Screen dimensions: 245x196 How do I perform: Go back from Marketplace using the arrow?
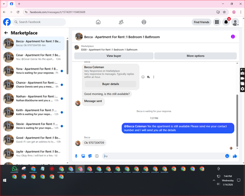[6, 33]
